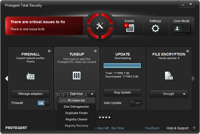Open the Events calendar icon
This screenshot has height=134, width=200.
point(130,28)
